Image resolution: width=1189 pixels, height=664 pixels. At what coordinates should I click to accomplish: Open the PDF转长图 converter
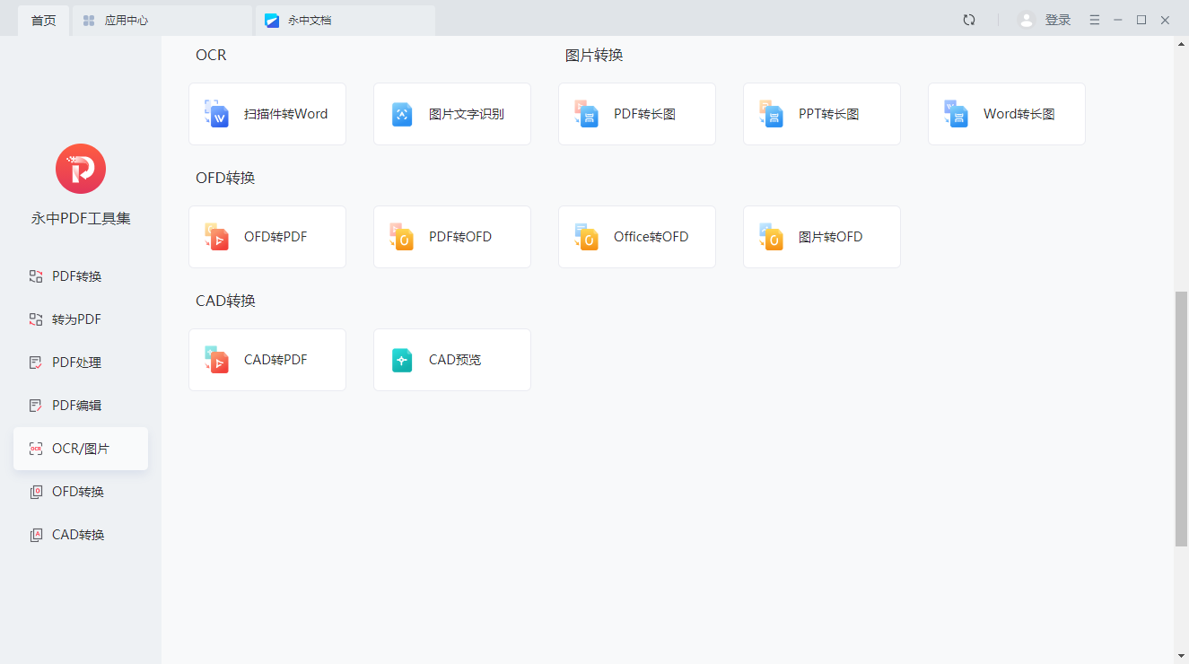(636, 114)
